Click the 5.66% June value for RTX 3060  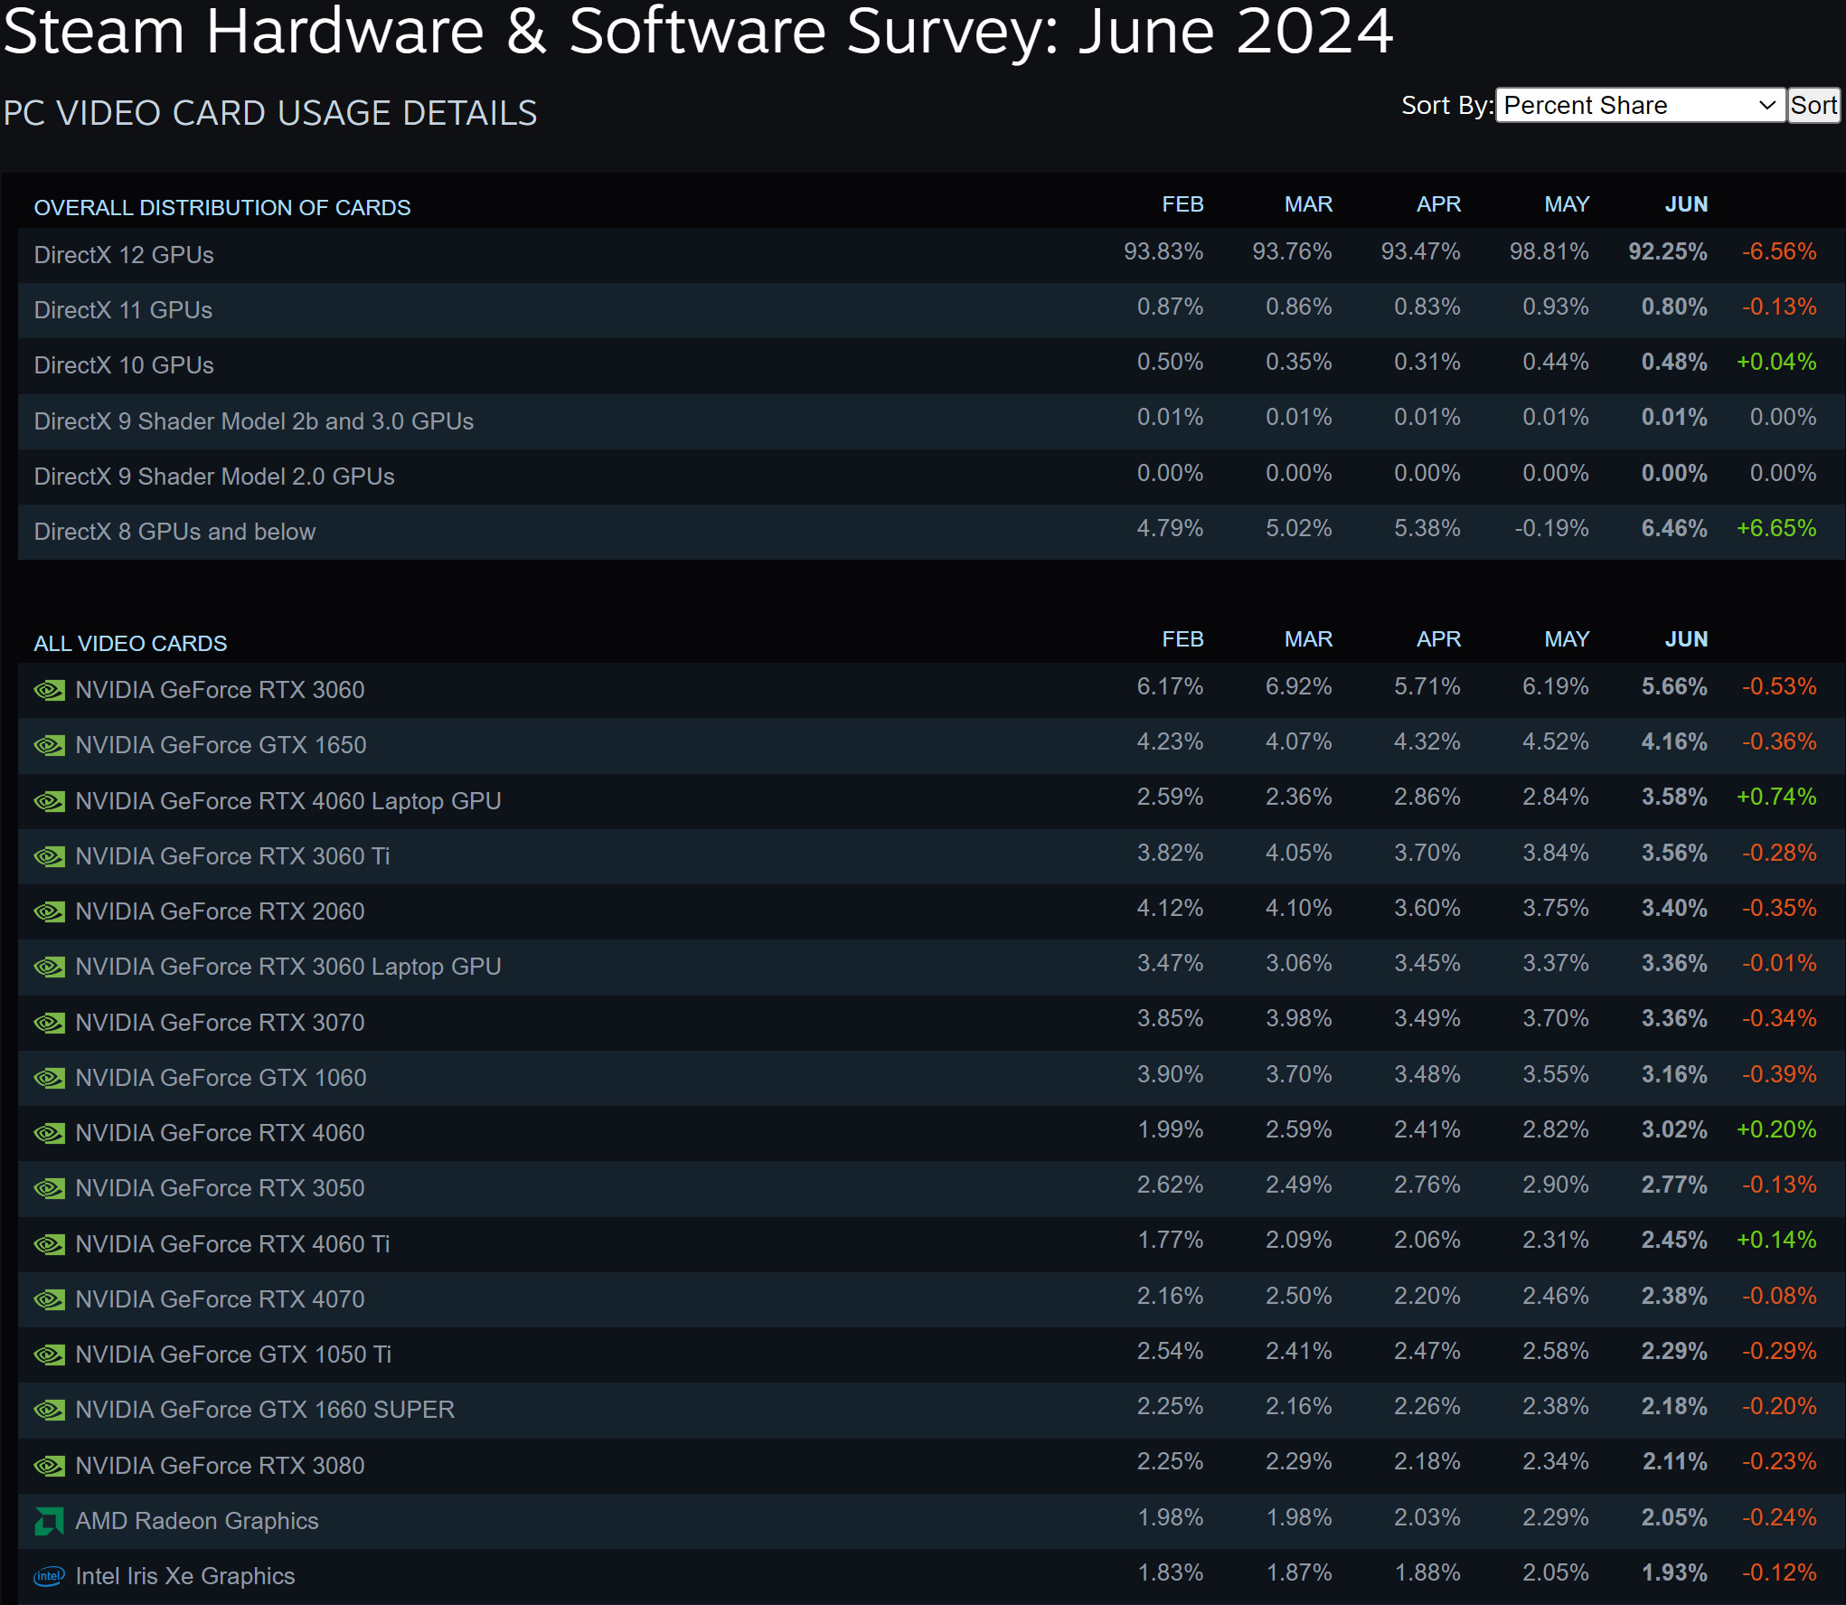coord(1674,686)
